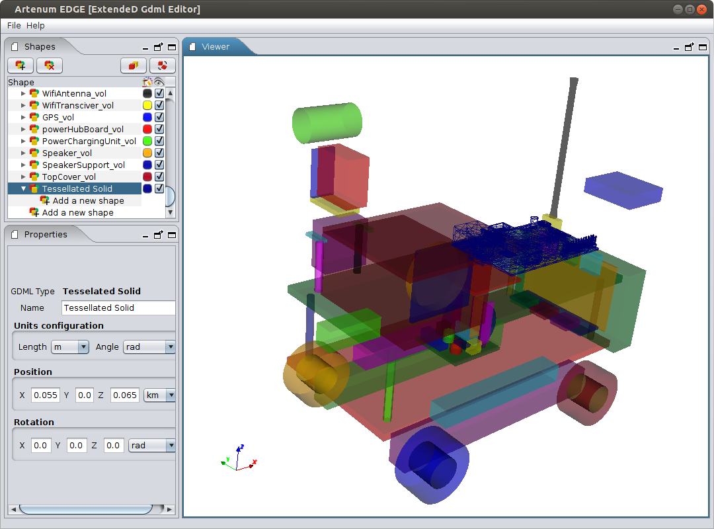The image size is (714, 529).
Task: Select the Shapes tab
Action: click(x=40, y=46)
